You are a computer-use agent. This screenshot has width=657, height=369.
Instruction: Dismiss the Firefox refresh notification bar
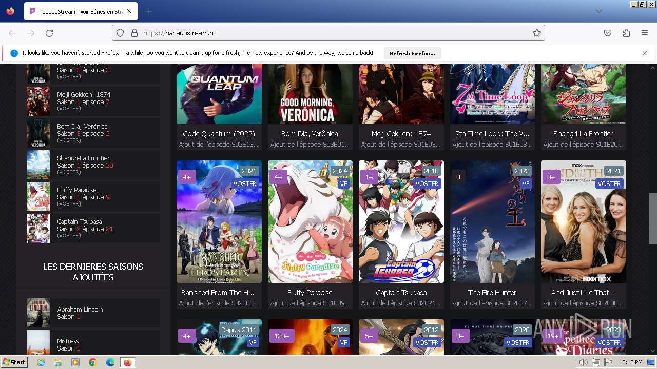tap(645, 53)
